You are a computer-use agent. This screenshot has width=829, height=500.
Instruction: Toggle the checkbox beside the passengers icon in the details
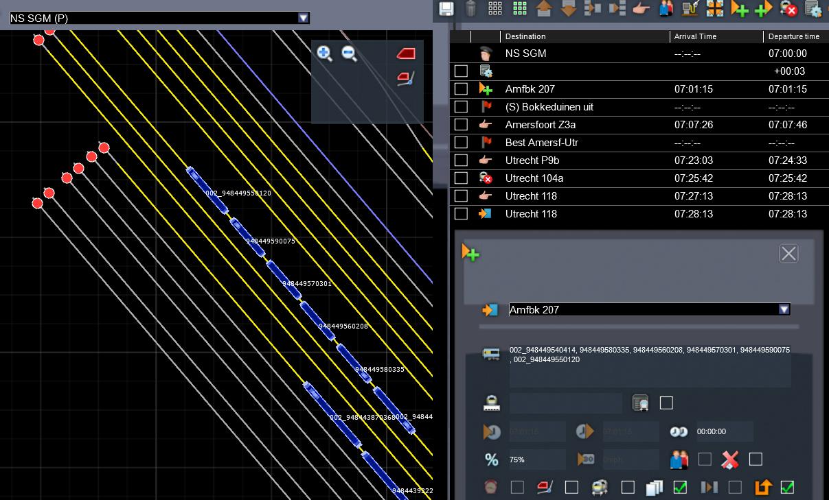tap(705, 459)
